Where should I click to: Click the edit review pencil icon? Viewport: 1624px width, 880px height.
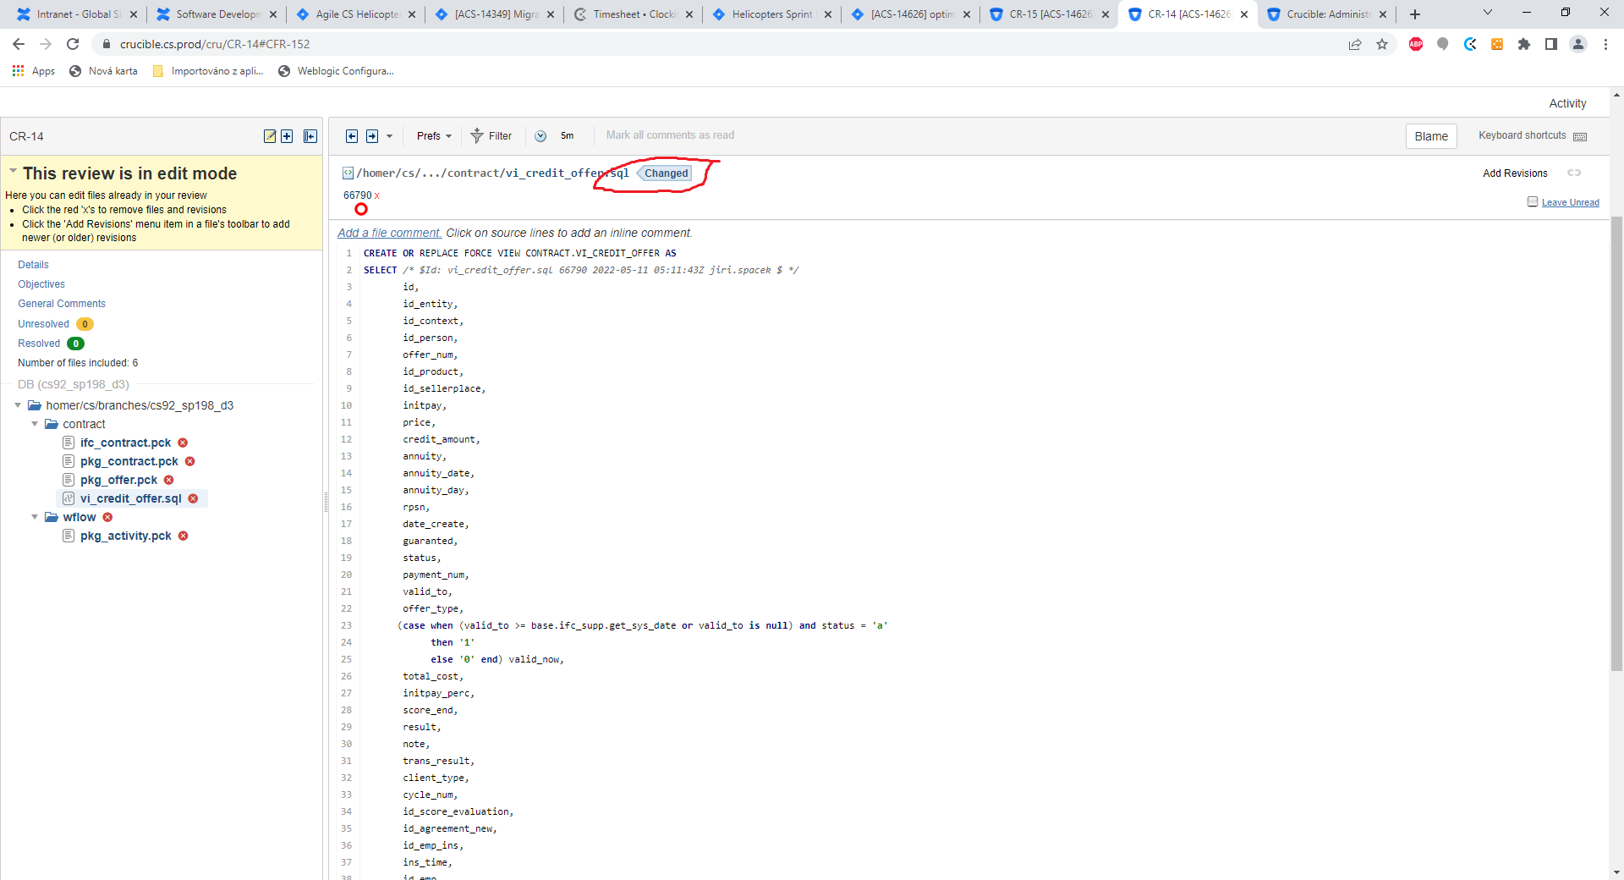click(x=270, y=136)
